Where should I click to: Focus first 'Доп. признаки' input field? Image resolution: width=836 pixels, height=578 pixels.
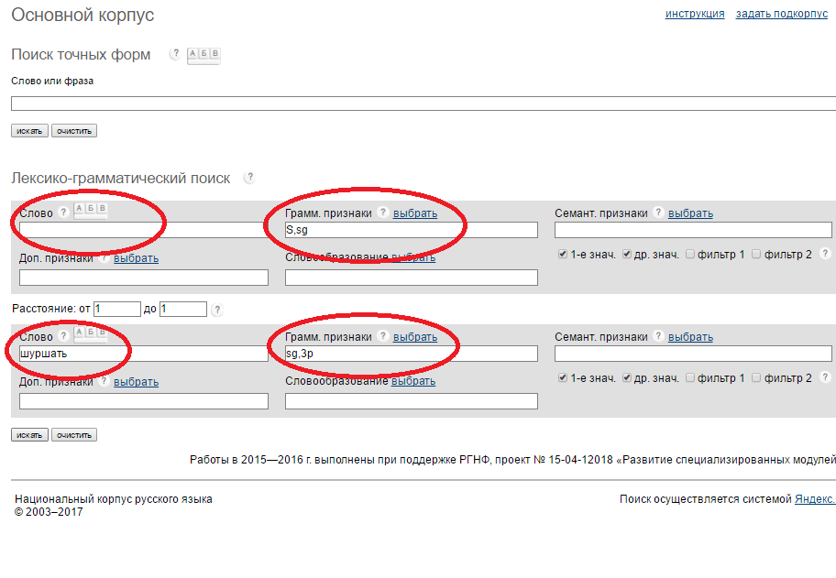click(x=143, y=278)
